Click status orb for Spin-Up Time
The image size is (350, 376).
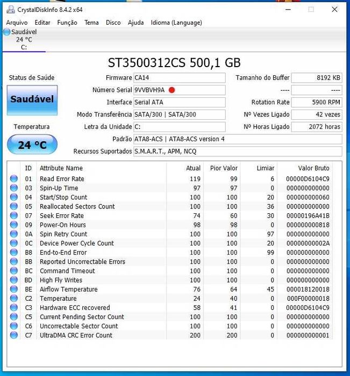coord(14,188)
